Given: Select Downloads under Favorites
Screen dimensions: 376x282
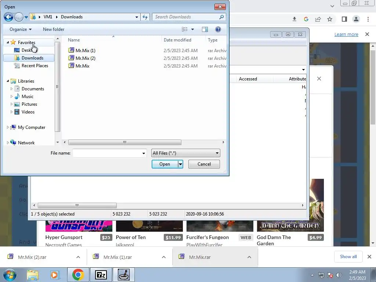Looking at the screenshot, I should pos(29,58).
